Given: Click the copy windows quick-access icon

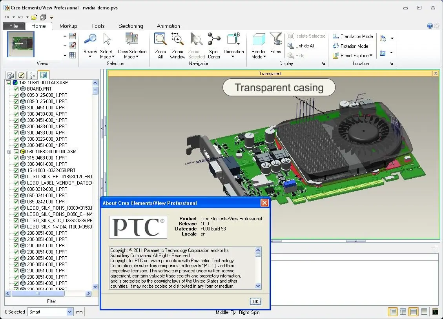Looking at the screenshot, I should tap(43, 17).
